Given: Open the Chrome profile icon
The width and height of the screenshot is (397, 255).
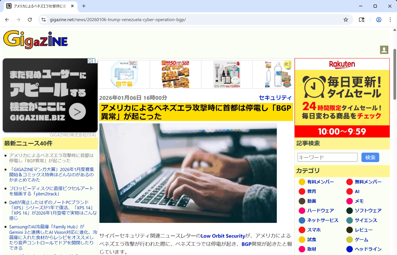Looking at the screenshot, I should (x=379, y=20).
